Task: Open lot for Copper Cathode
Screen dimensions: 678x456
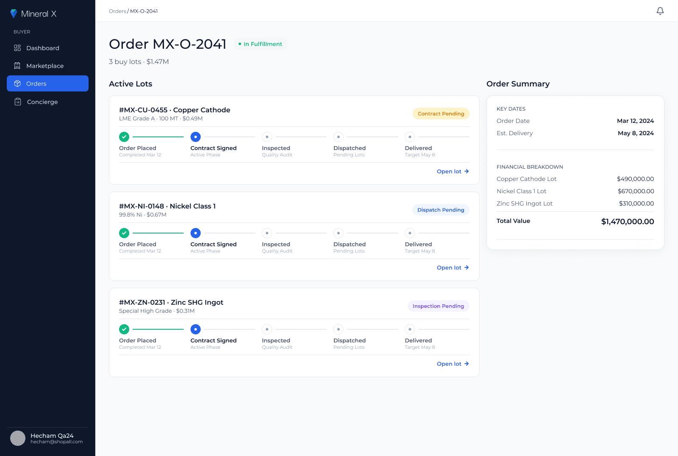Action: 453,171
